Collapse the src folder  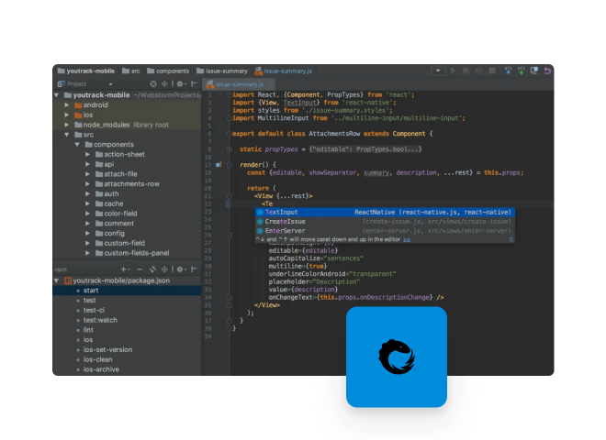(x=67, y=135)
